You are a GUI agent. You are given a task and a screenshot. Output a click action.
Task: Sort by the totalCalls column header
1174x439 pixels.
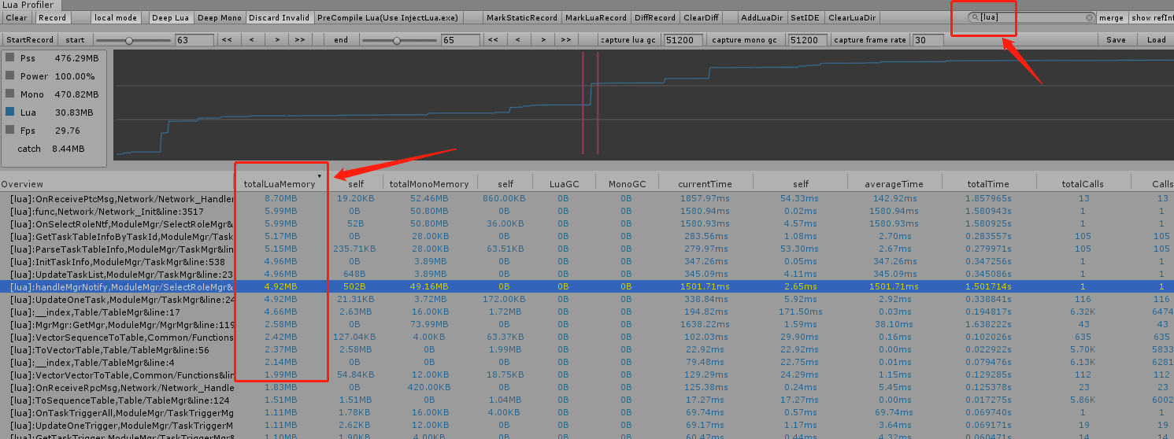click(x=1083, y=183)
